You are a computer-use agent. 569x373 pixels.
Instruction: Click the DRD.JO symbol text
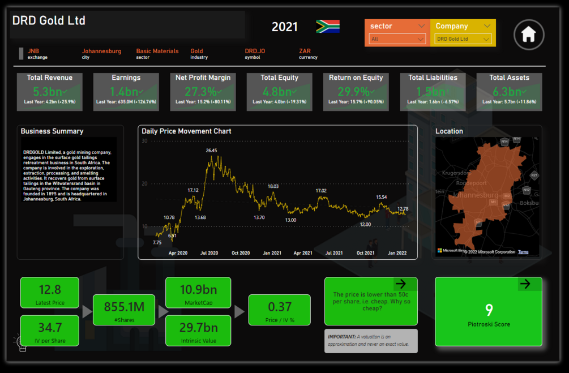tap(255, 51)
